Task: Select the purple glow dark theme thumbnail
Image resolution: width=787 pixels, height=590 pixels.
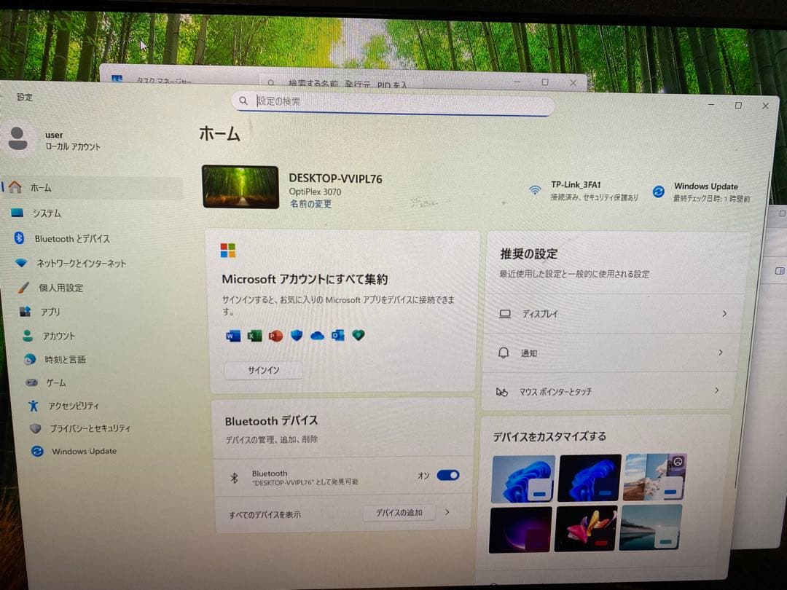Action: tap(520, 530)
